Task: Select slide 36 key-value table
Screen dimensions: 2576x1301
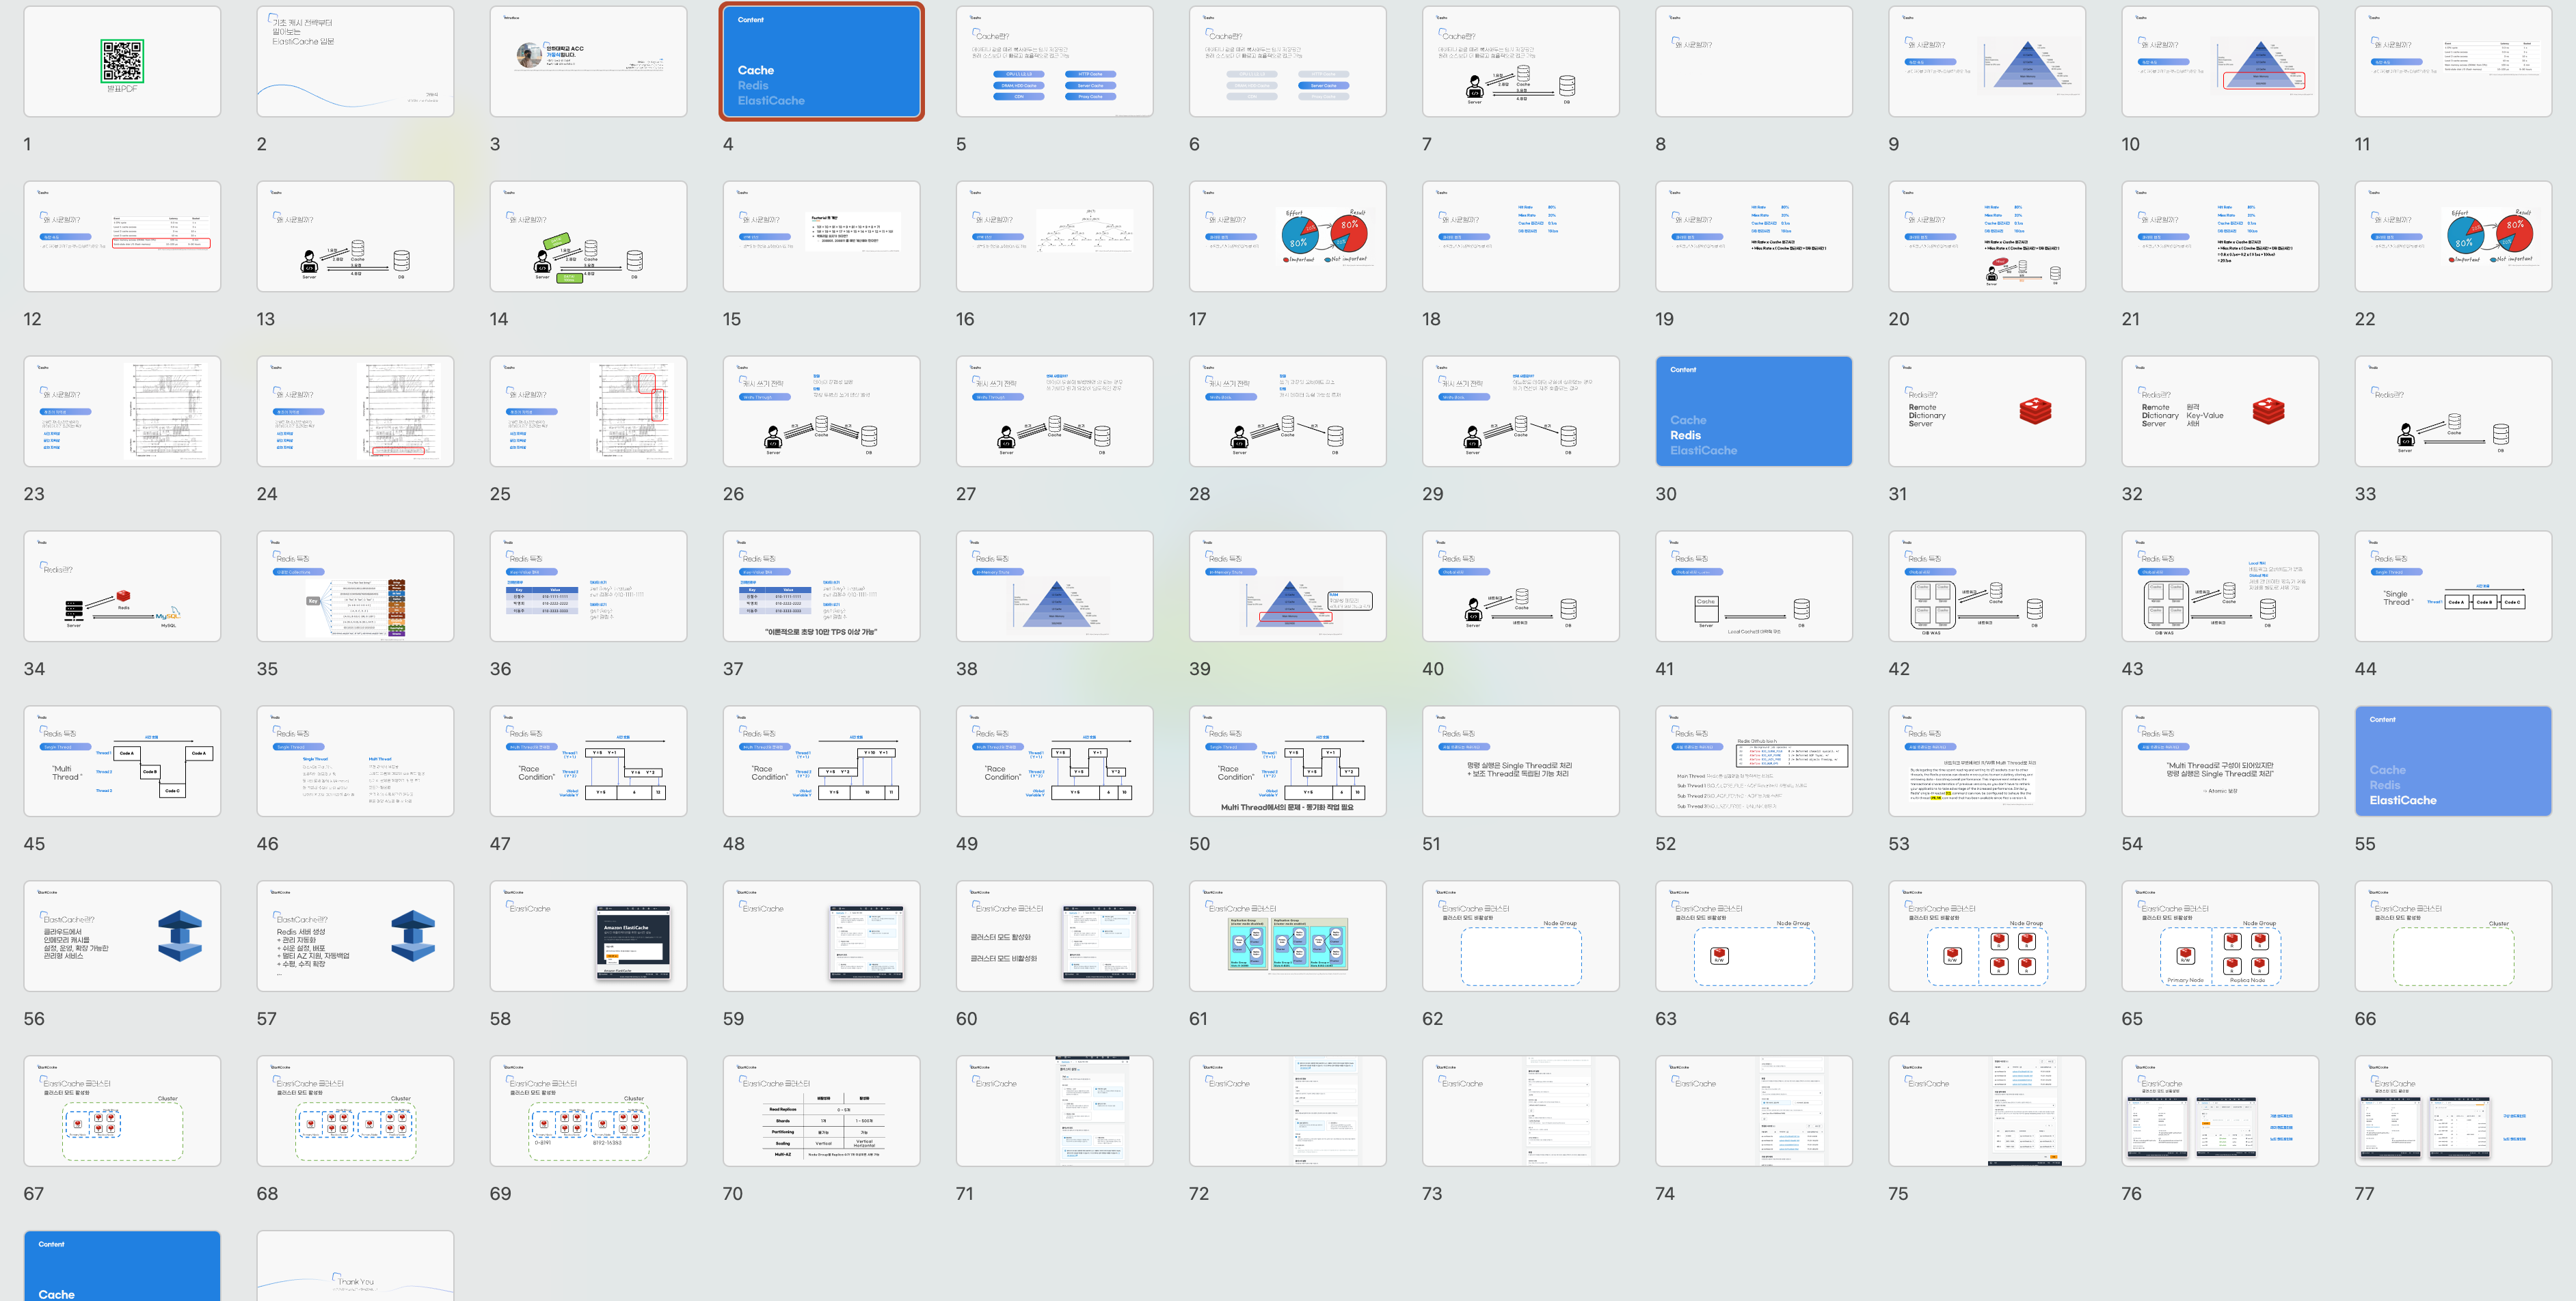Action: 588,586
